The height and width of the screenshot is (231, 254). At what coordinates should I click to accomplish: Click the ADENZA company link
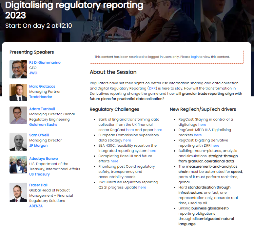pos(36,206)
